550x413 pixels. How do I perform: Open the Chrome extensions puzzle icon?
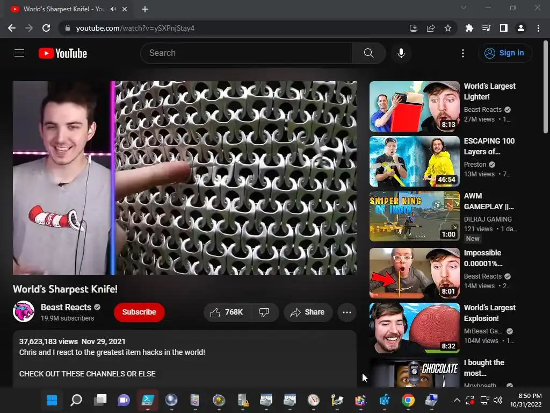tap(469, 28)
